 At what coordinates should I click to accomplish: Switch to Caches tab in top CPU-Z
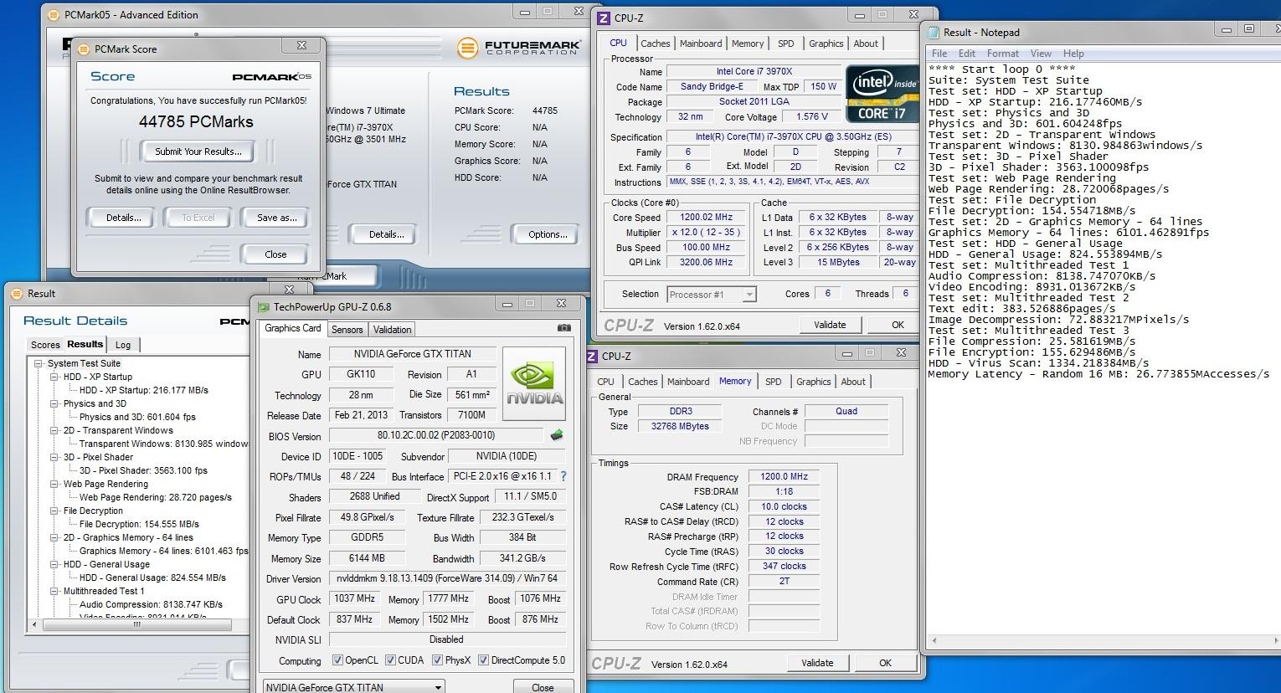pos(655,44)
